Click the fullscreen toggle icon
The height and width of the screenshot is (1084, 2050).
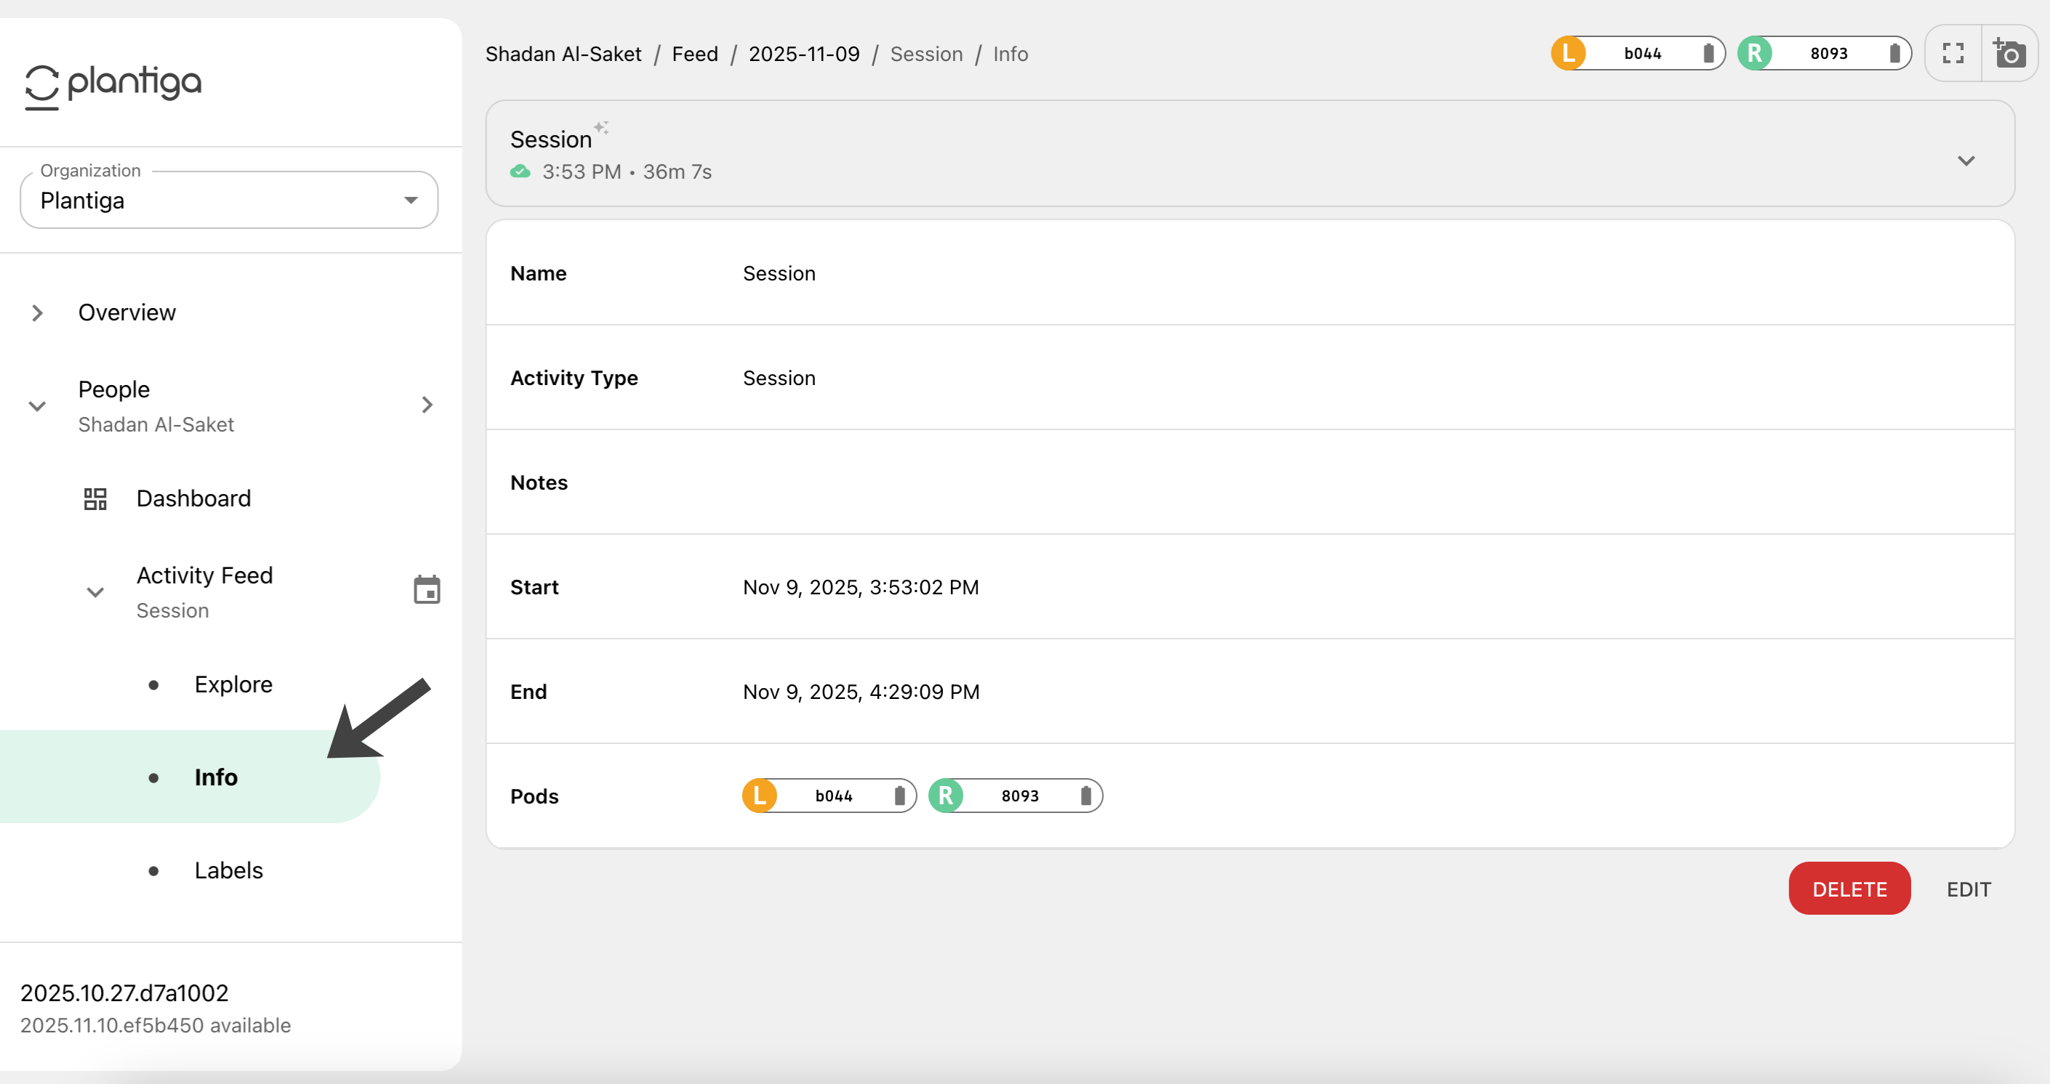click(1953, 53)
